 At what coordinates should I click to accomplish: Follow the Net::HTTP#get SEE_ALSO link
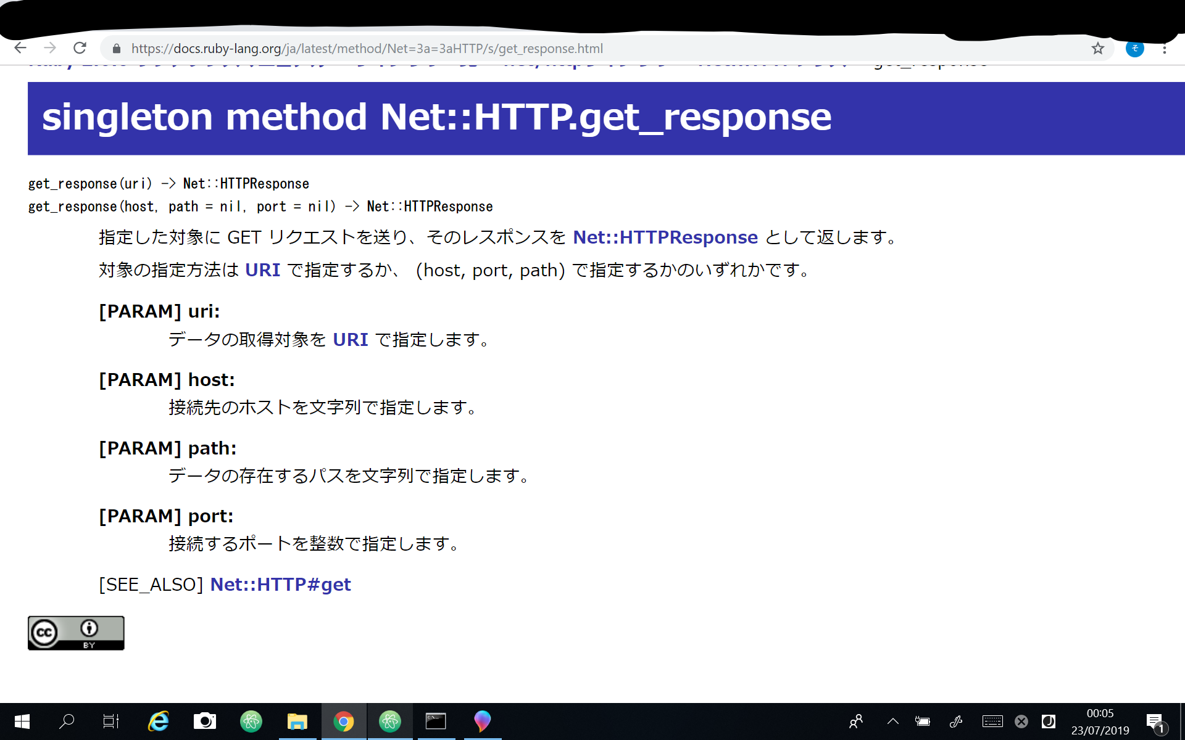coord(281,584)
